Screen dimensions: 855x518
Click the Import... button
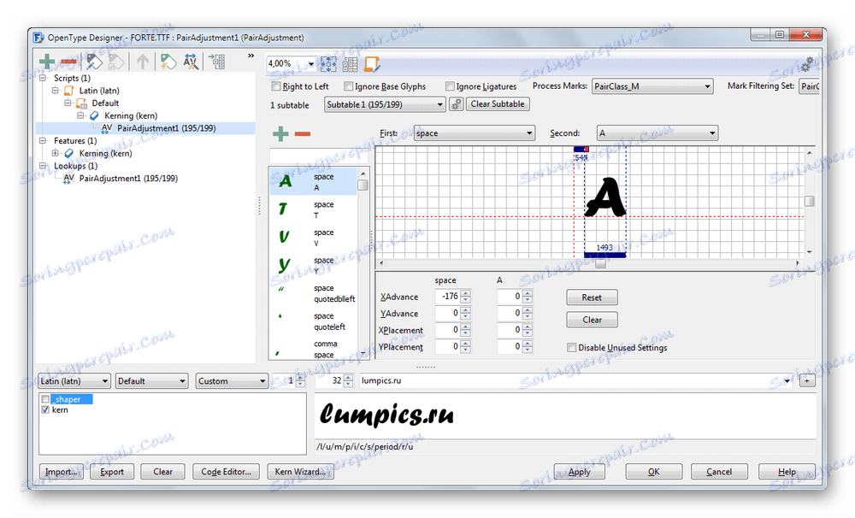61,472
